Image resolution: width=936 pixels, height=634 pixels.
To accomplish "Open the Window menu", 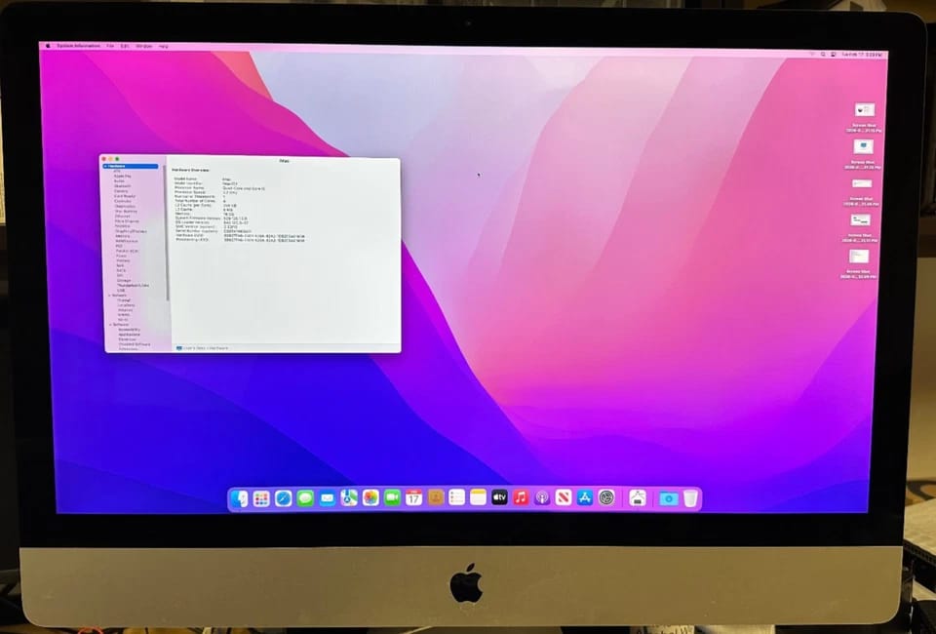I will [x=144, y=46].
